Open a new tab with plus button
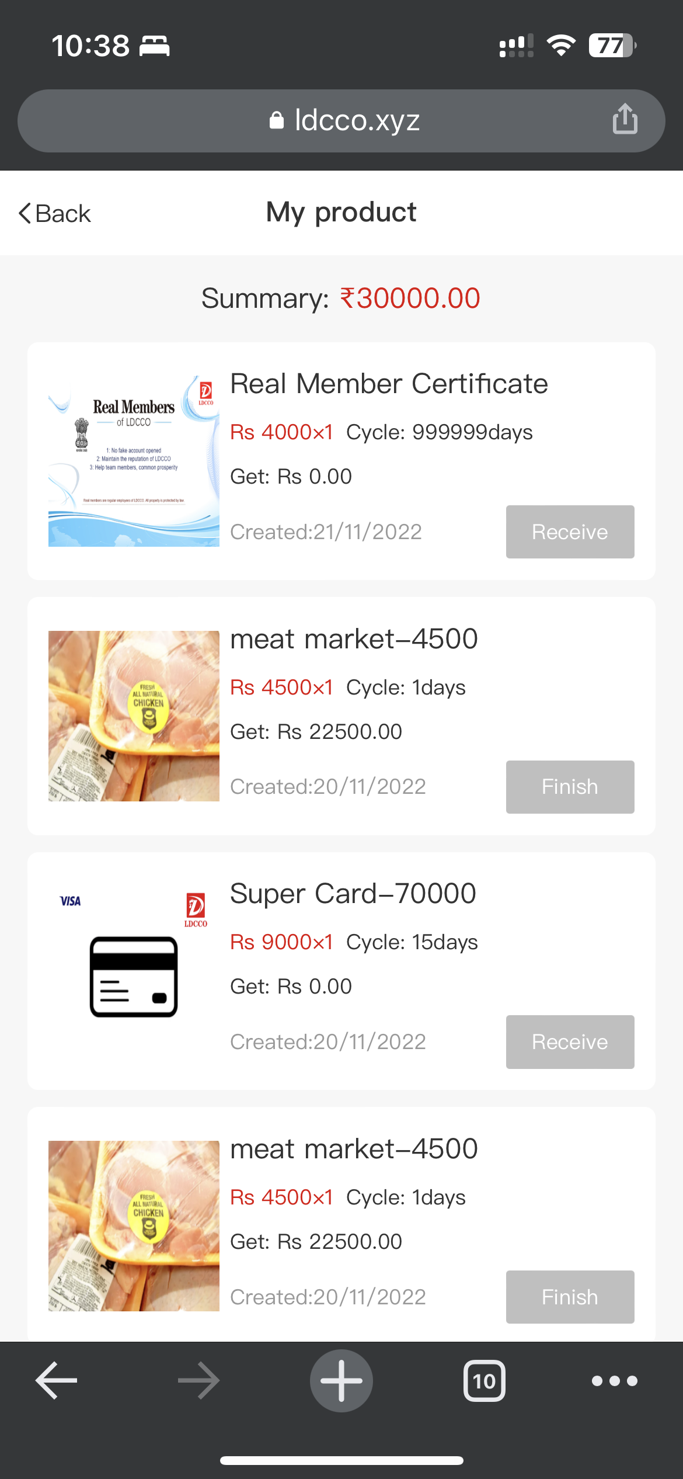Viewport: 683px width, 1479px height. [x=341, y=1381]
